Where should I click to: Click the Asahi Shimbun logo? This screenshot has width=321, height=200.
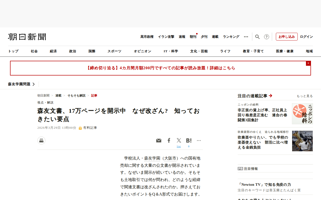coord(27,37)
